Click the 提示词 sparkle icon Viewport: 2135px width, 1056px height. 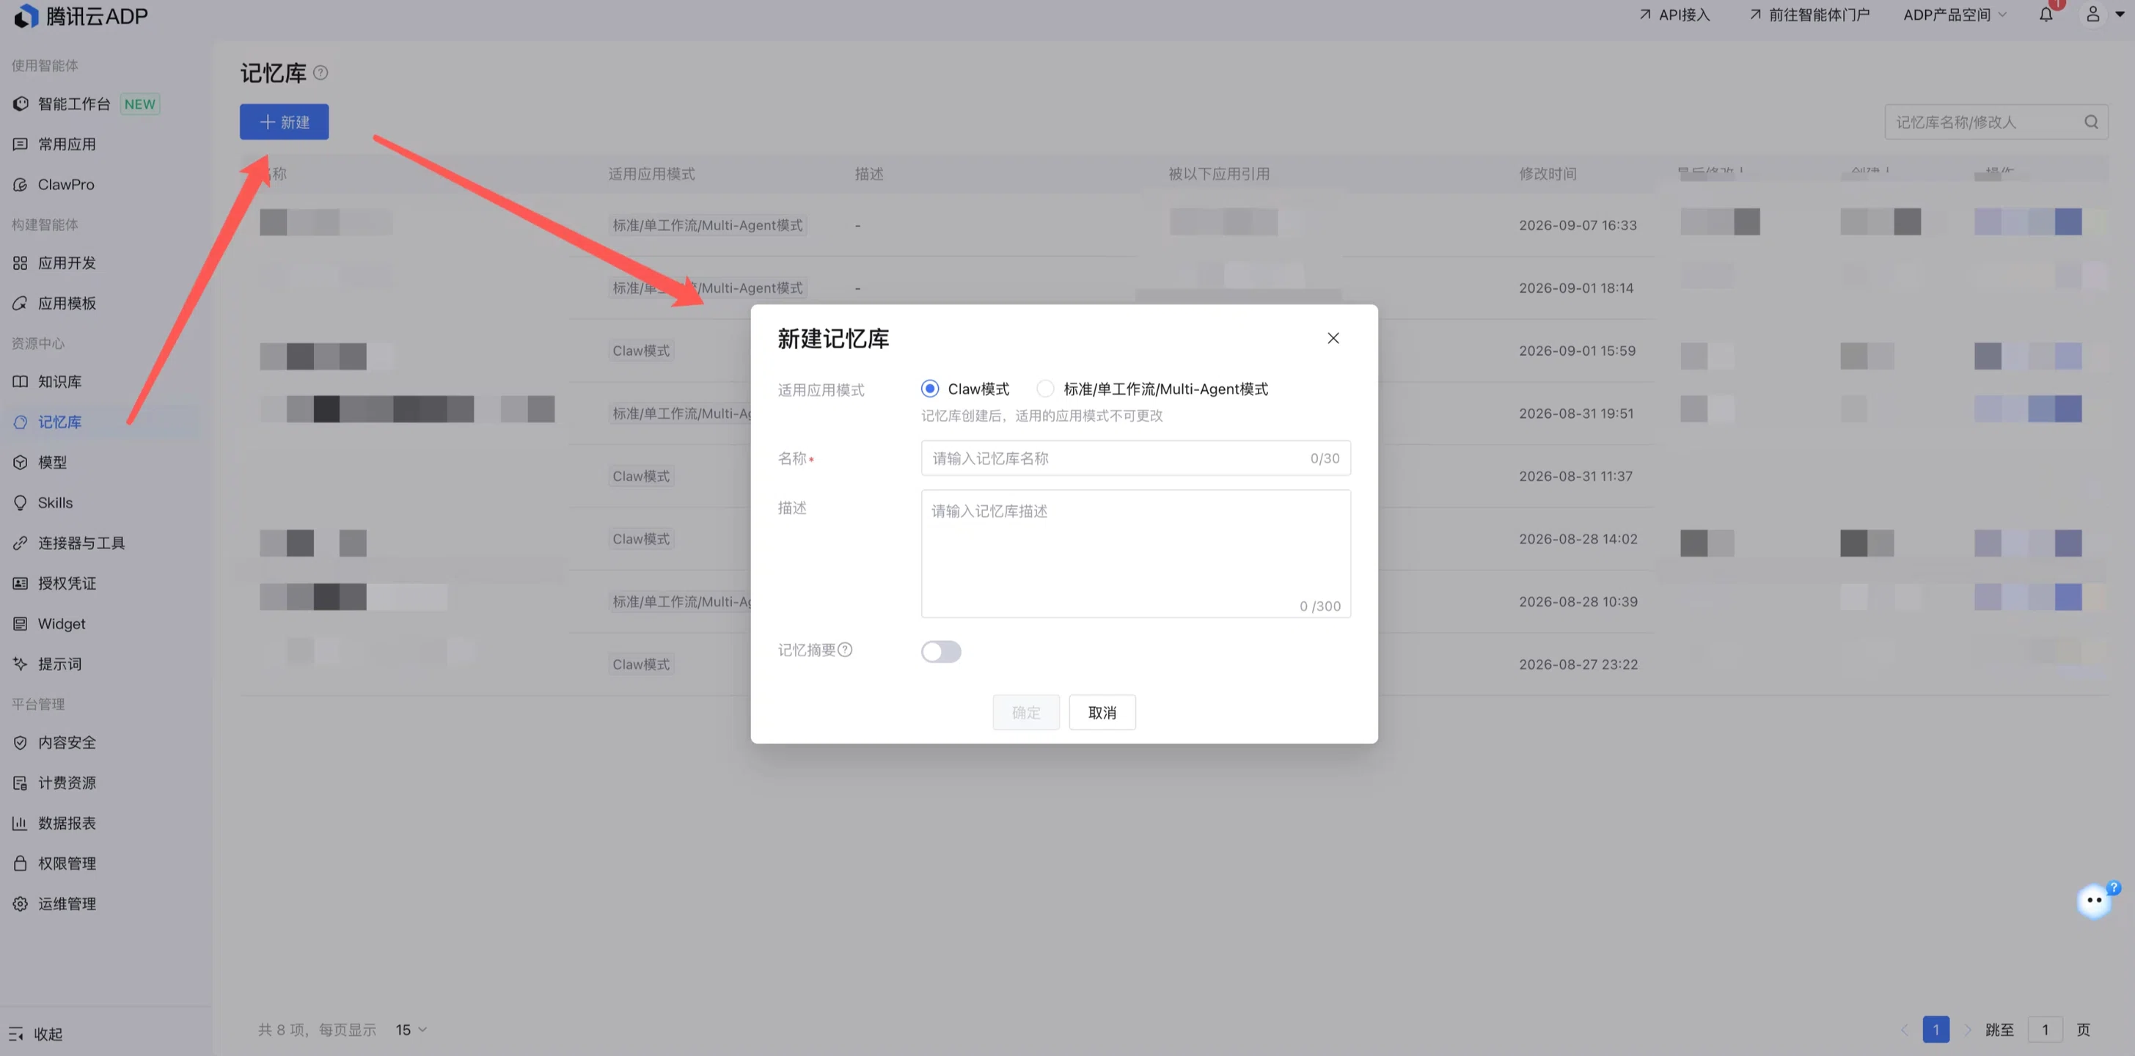[x=20, y=664]
